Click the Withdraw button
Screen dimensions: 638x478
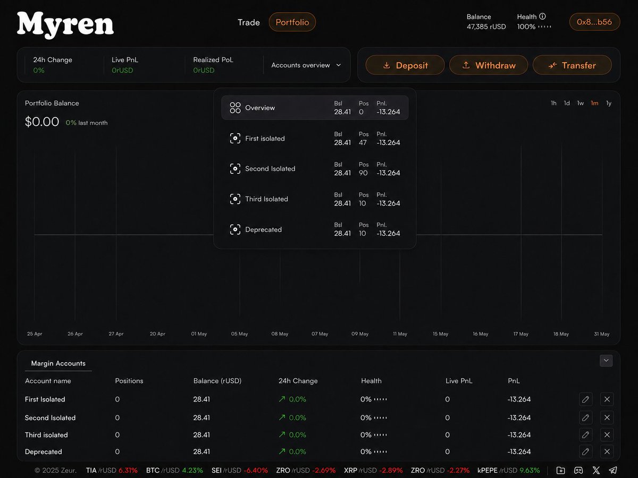tap(489, 65)
